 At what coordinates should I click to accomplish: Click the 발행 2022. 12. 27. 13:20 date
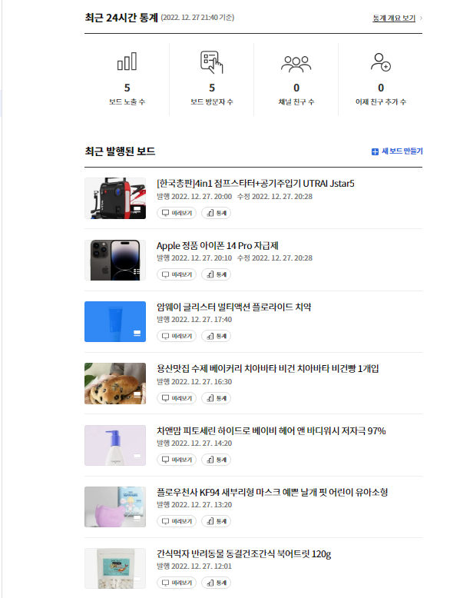coord(194,504)
